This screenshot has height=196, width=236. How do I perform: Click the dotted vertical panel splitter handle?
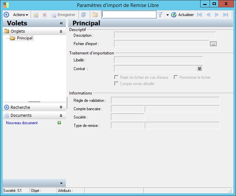pos(67,103)
